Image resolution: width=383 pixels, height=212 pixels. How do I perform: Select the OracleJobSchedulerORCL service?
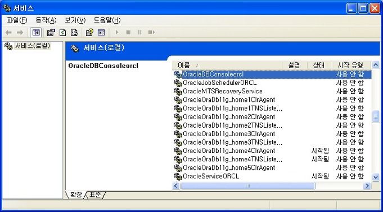219,83
